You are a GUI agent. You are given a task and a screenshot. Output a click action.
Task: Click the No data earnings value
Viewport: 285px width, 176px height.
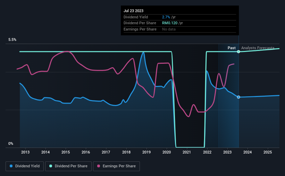pos(169,29)
